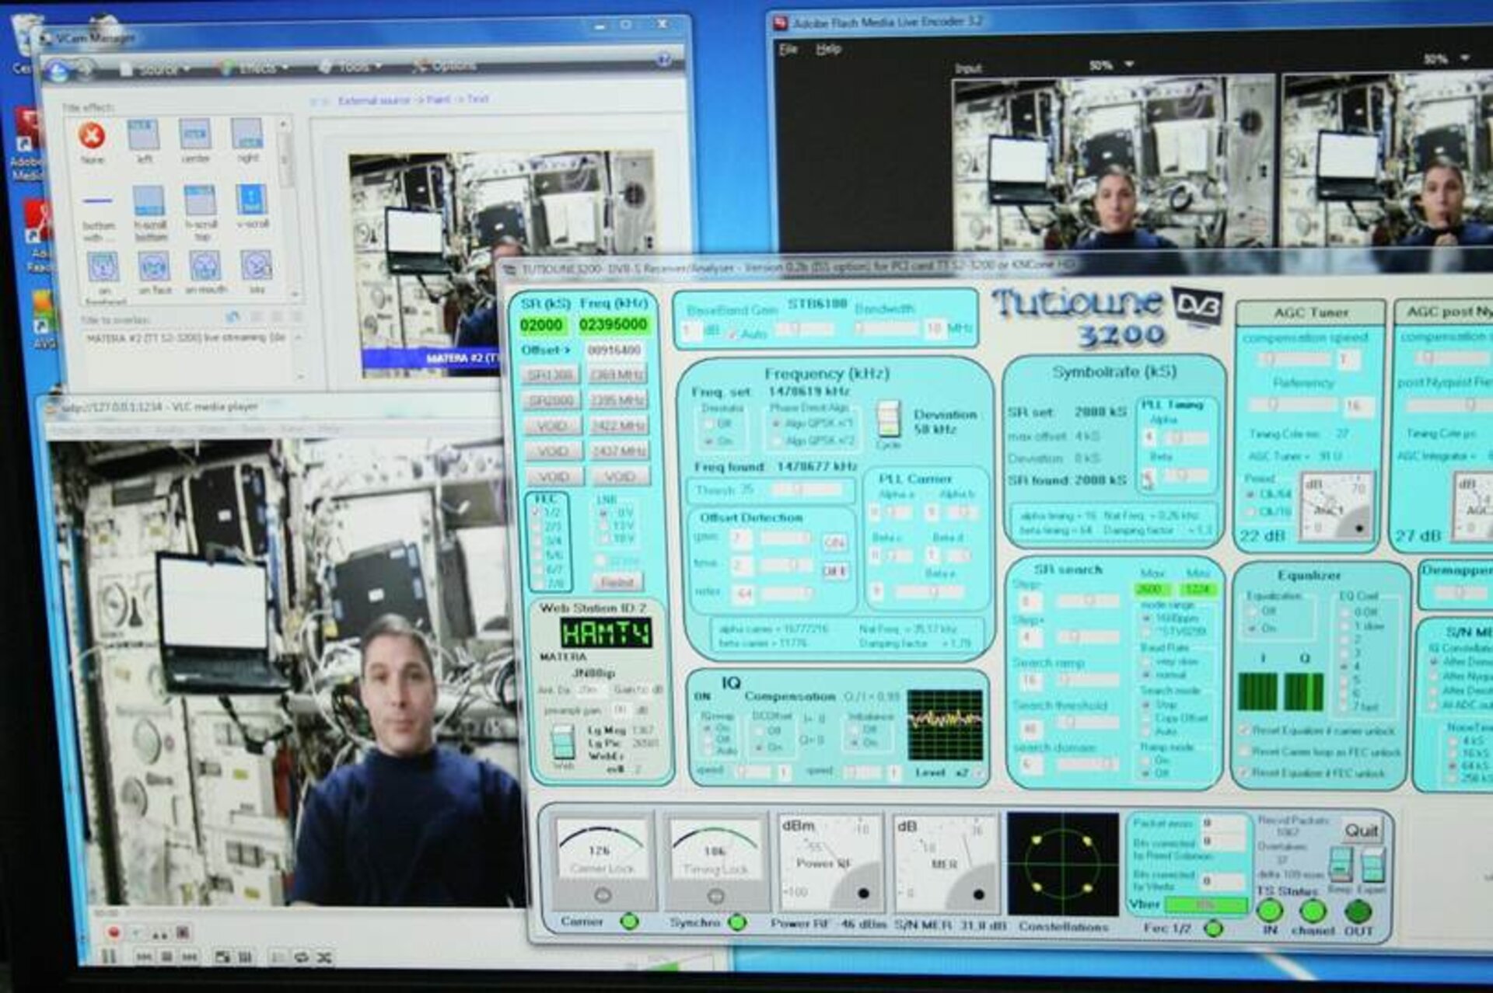Click the OFF button in Offset Detection
The width and height of the screenshot is (1493, 993).
pyautogui.click(x=834, y=571)
